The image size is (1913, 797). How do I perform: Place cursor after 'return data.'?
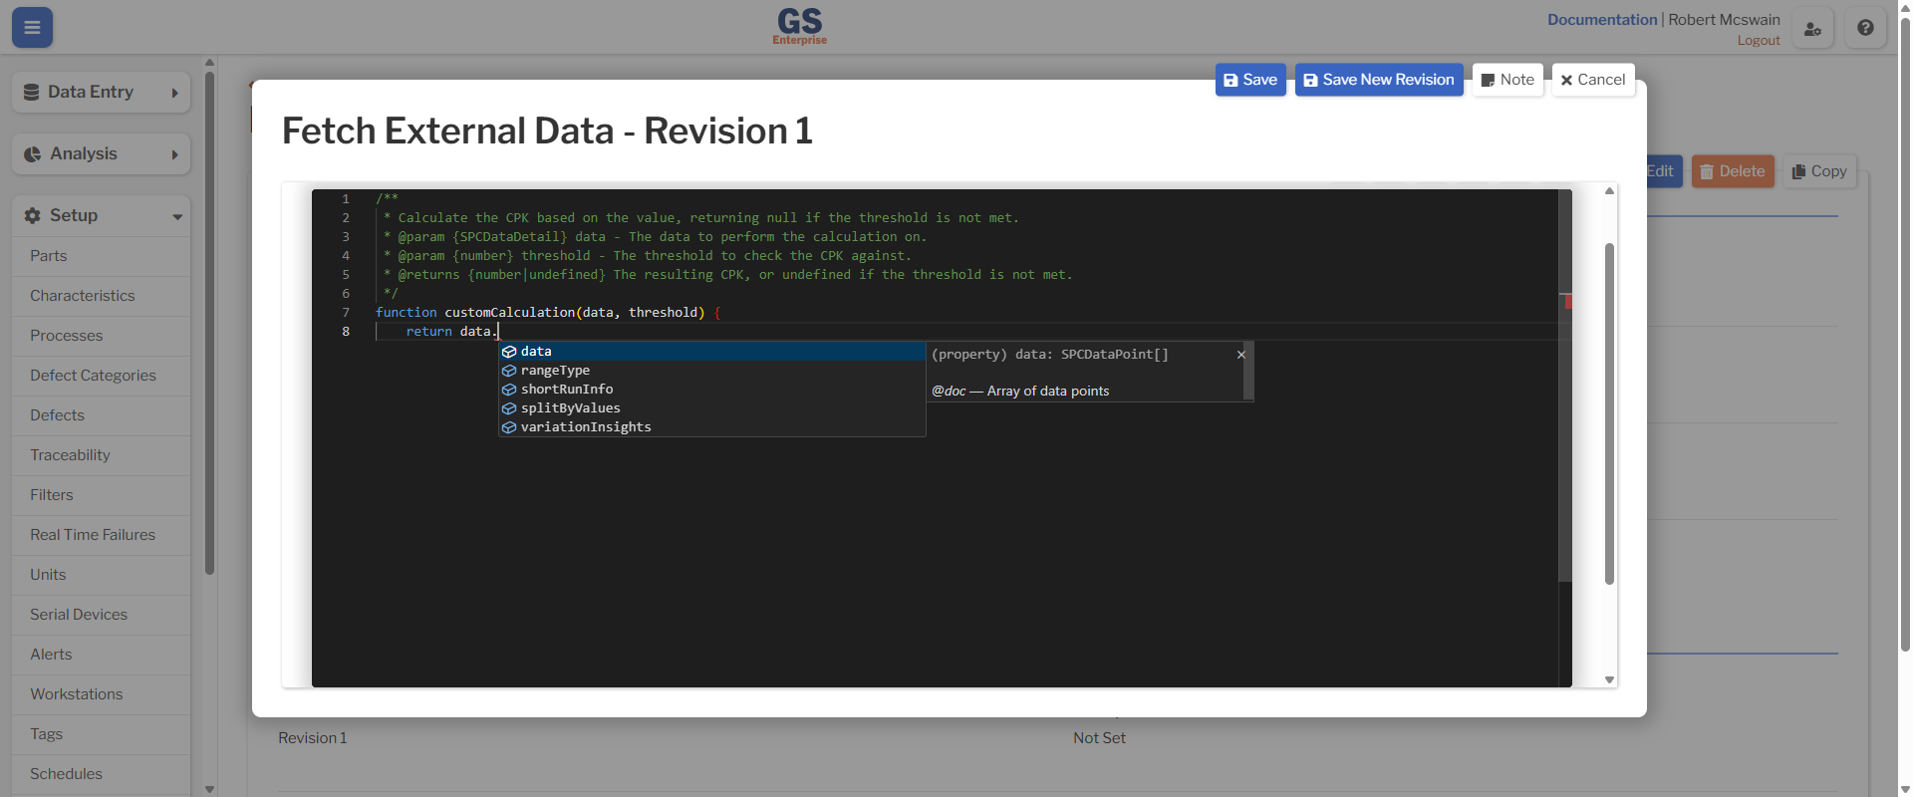[x=497, y=332]
